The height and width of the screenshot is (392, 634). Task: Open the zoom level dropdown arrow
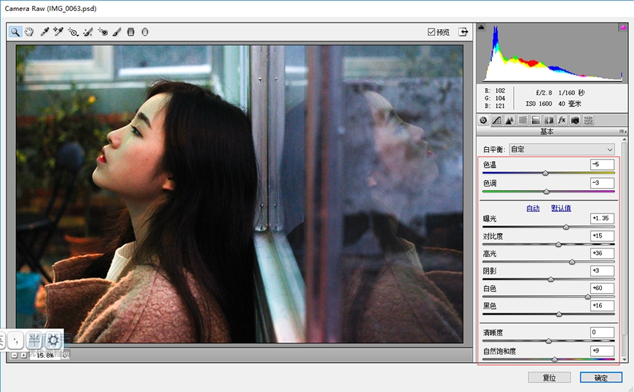(x=65, y=356)
